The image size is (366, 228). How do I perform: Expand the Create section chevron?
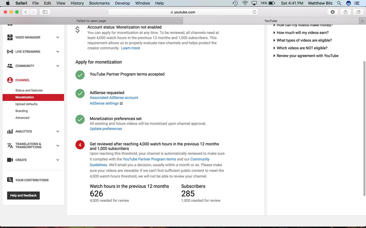[58, 160]
